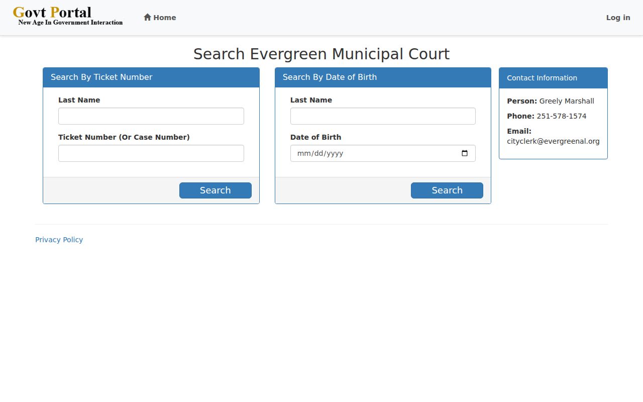643x402 pixels.
Task: Open the calendar picker icon in Date of Birth
Action: (x=465, y=153)
